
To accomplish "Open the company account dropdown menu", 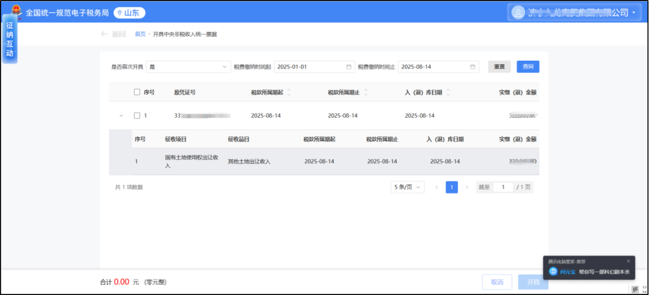I will tap(633, 13).
